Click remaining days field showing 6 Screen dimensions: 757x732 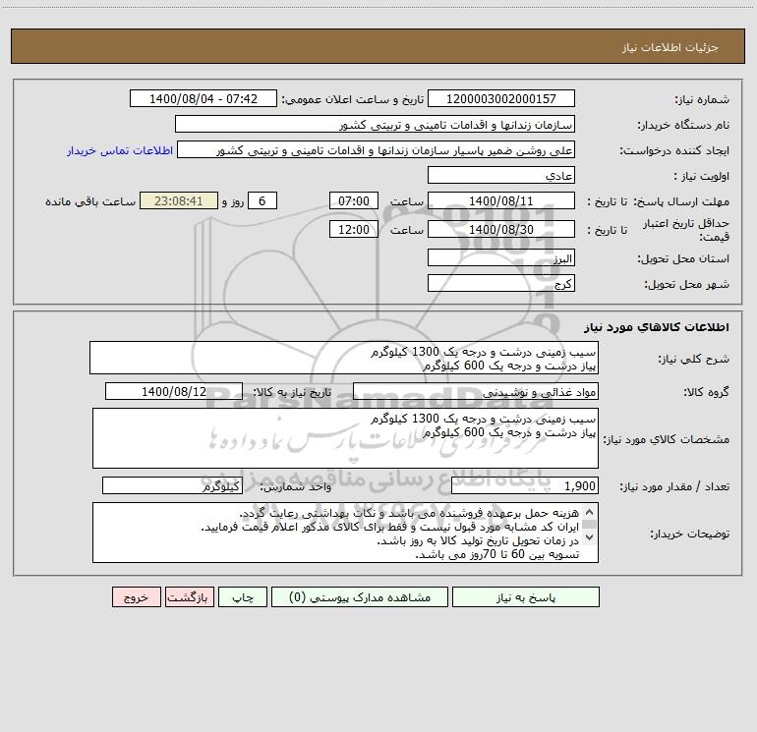pyautogui.click(x=262, y=200)
